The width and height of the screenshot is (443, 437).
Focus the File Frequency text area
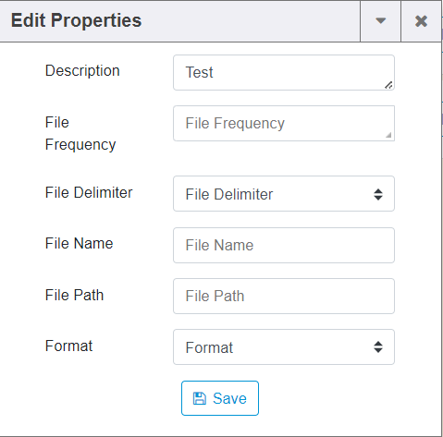pos(284,124)
